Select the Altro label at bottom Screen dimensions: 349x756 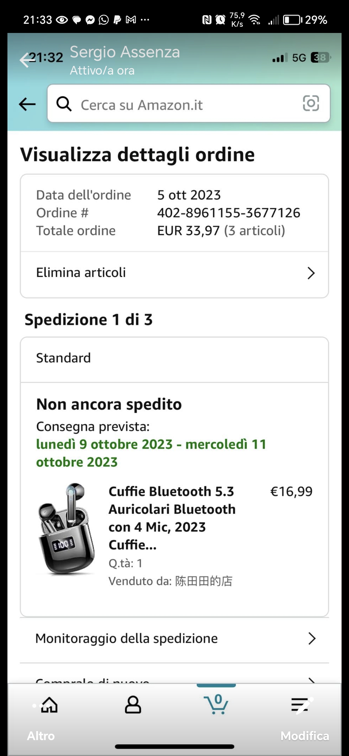[x=41, y=736]
